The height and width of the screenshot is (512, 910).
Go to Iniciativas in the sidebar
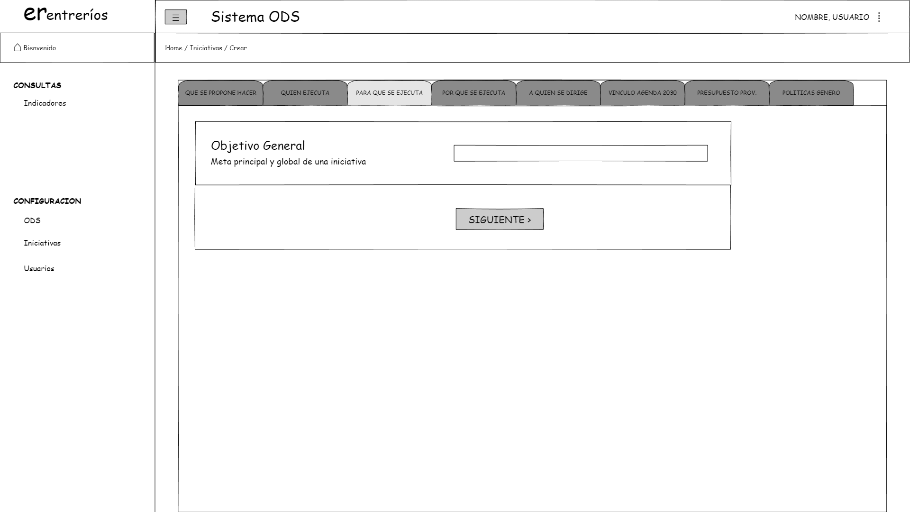42,243
